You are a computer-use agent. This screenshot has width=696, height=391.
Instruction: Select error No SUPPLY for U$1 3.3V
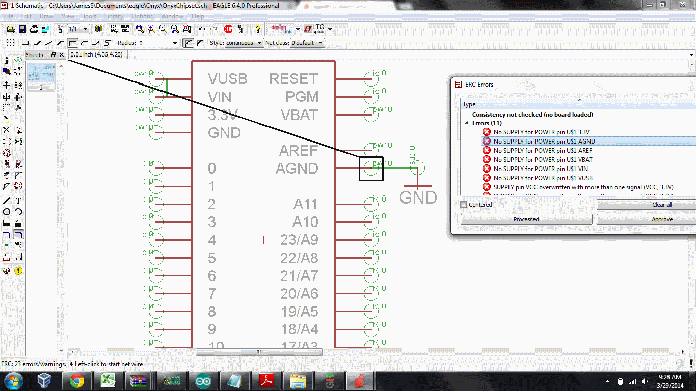click(x=541, y=132)
